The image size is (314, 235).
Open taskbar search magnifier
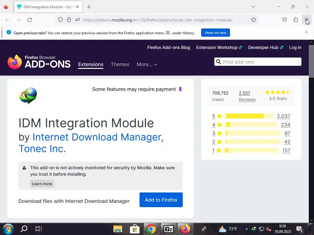[x=24, y=229]
